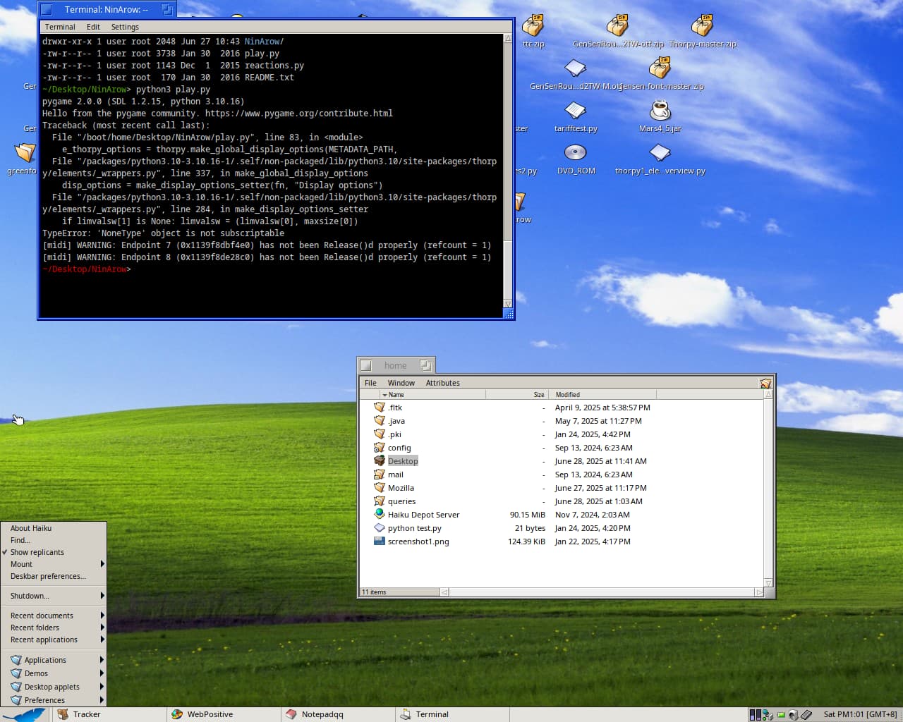Open the DVD_ROM disc icon

pos(576,153)
